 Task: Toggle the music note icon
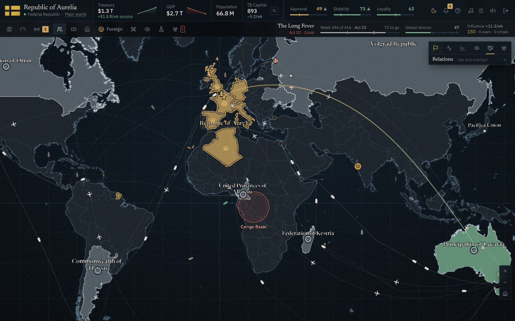point(471,11)
